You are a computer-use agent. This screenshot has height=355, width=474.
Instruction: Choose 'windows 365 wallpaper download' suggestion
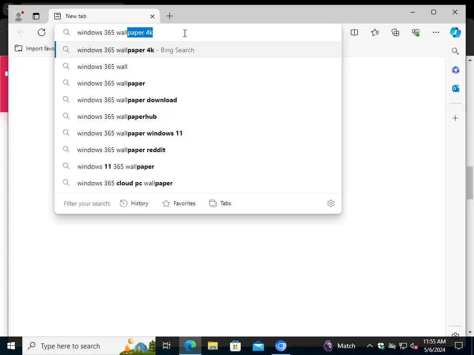198,100
